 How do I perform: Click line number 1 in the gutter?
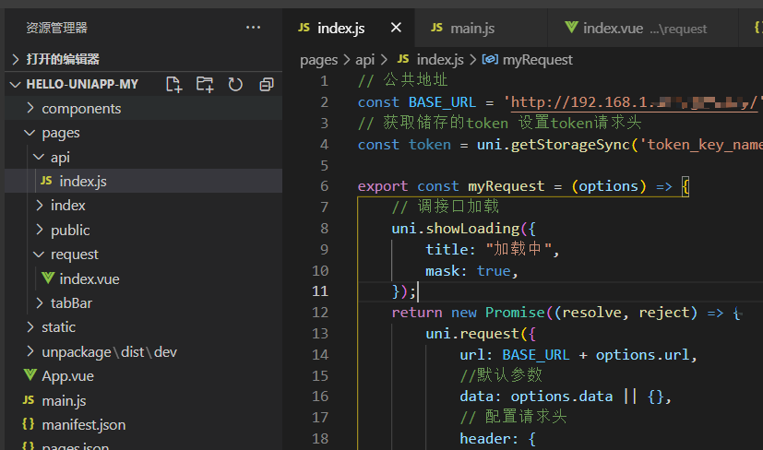point(324,81)
